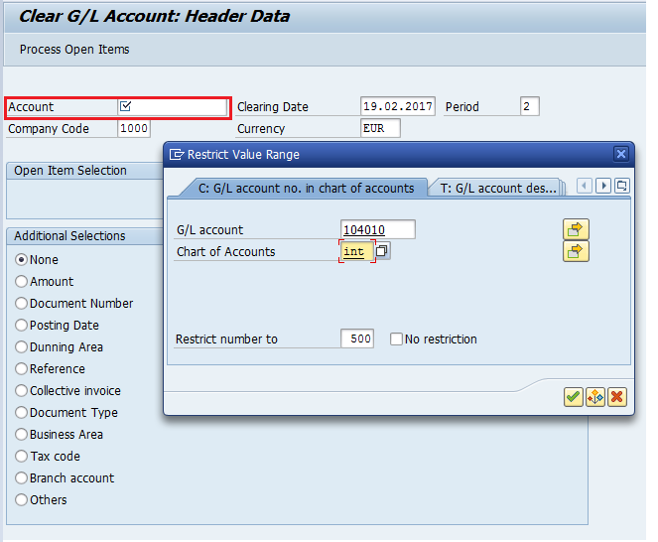The image size is (658, 542).
Task: Click Process Open Items button
Action: tap(74, 49)
